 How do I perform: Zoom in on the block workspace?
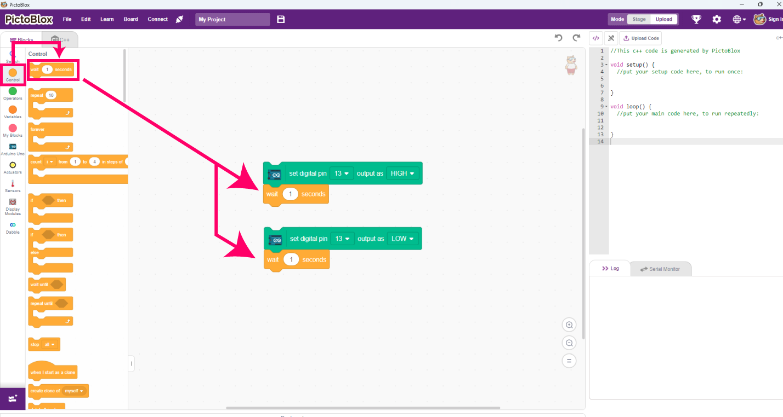pos(569,325)
